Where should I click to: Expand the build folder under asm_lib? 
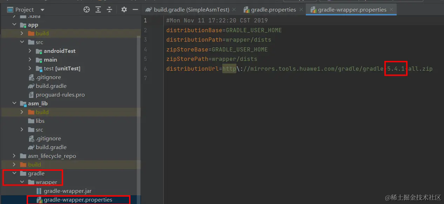click(x=22, y=112)
